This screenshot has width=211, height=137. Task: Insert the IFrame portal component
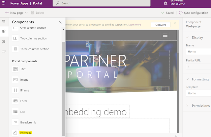click(x=21, y=90)
